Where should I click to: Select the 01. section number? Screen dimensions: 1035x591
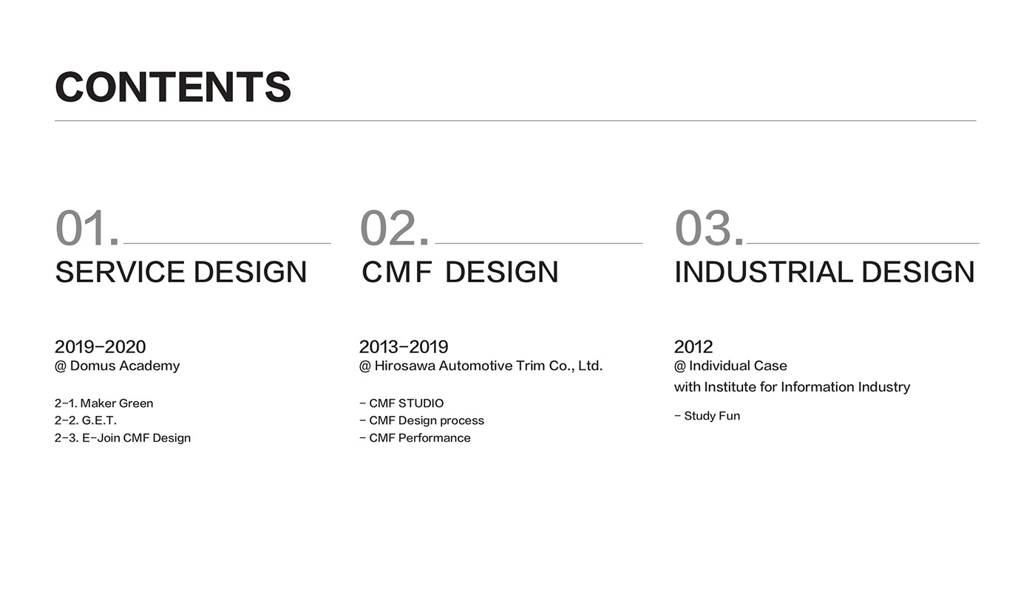pos(87,229)
